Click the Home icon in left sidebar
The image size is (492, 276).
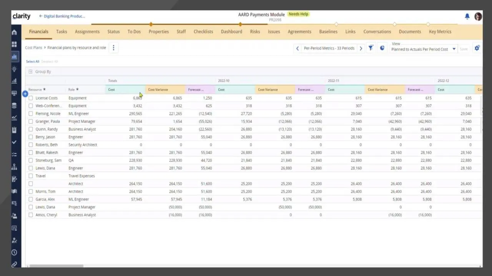tap(14, 32)
